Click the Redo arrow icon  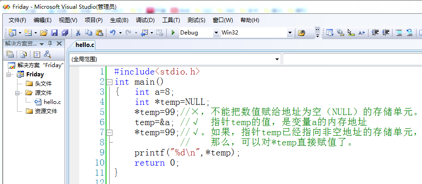tap(129, 33)
